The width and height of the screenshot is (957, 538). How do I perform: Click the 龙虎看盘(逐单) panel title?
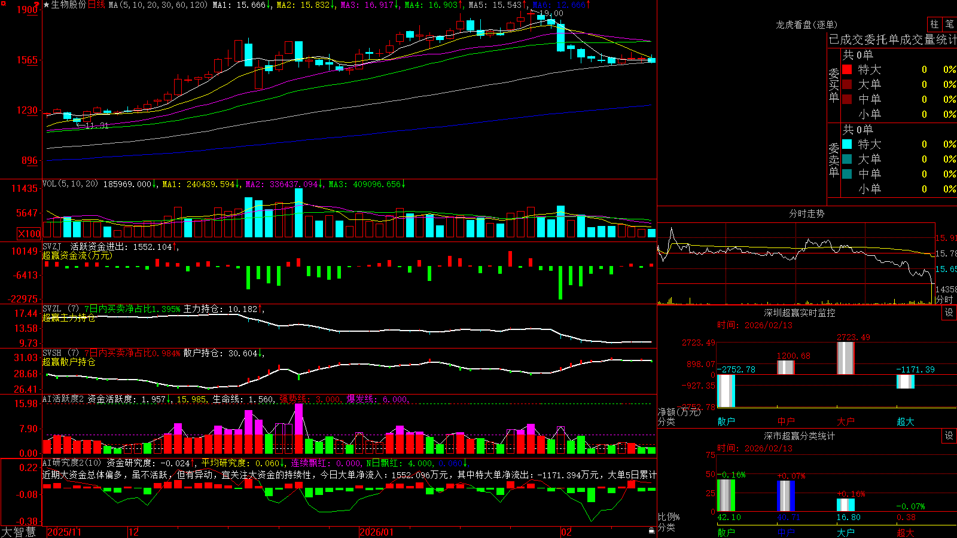click(806, 25)
